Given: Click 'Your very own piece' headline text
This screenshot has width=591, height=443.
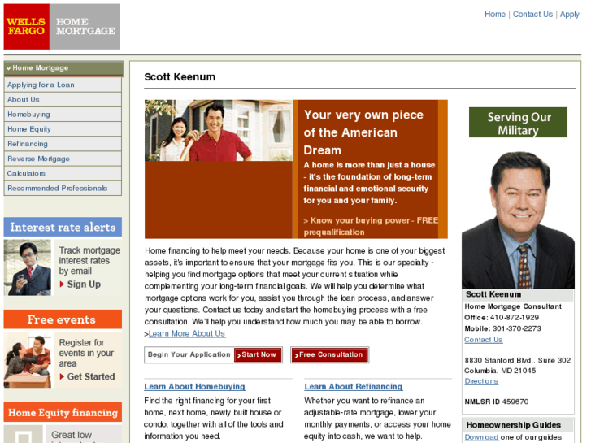Looking at the screenshot, I should 363,132.
